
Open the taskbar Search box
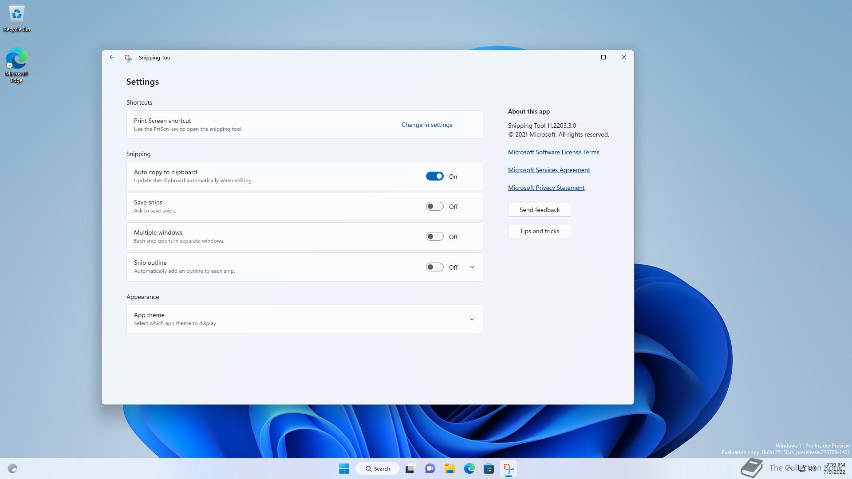click(378, 468)
